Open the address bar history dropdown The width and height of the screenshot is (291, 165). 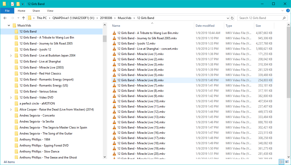(x=228, y=18)
